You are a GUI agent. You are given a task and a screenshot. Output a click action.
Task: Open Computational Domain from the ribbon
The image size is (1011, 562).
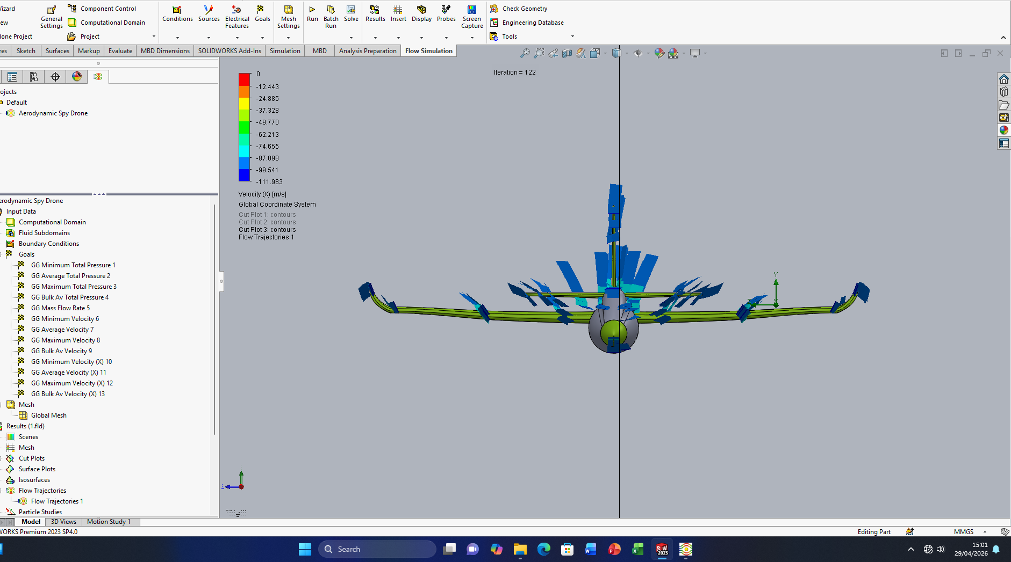click(106, 23)
